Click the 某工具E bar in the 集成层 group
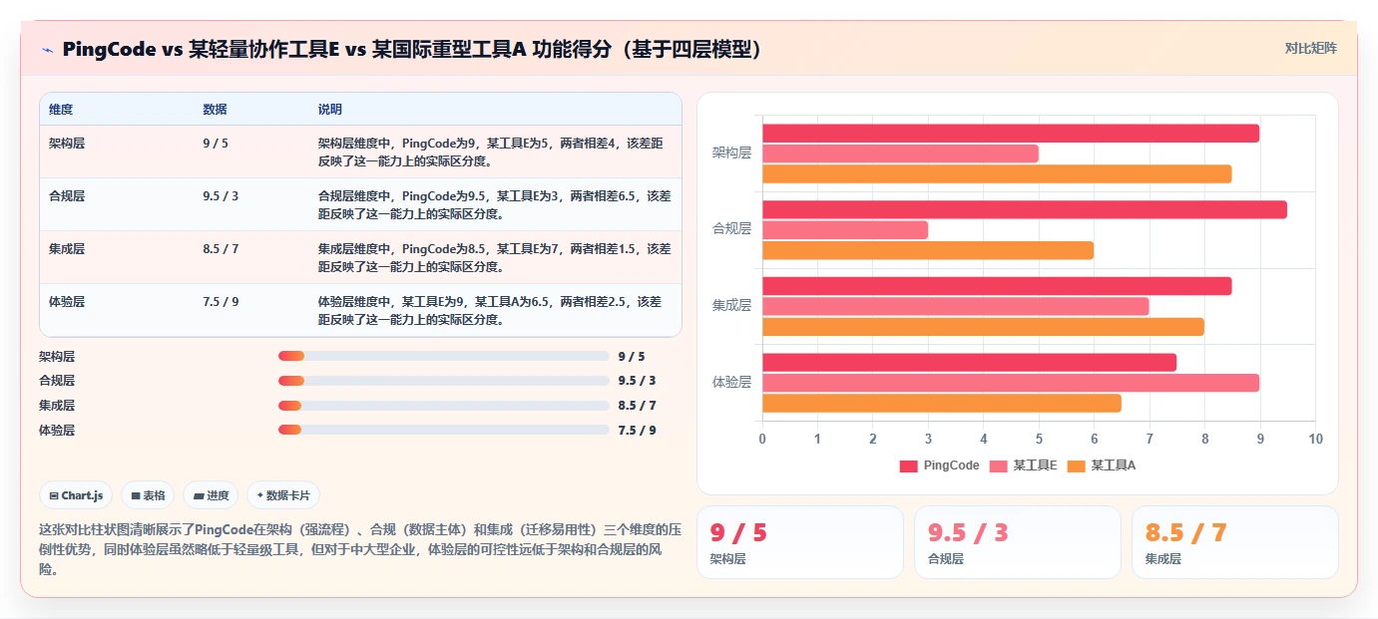 (x=956, y=306)
